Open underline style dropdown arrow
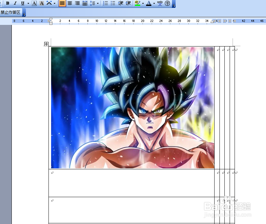This screenshot has height=224, width=266. 28,3
